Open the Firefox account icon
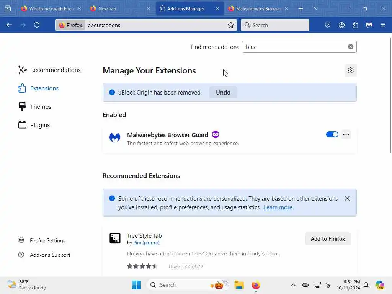 341,25
